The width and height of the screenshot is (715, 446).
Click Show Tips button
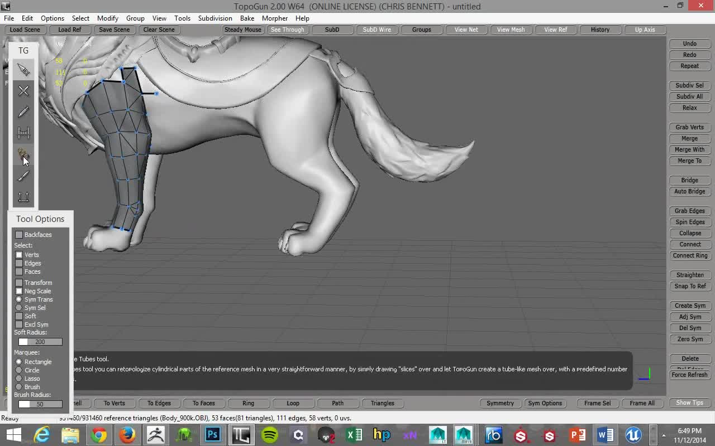coord(690,403)
